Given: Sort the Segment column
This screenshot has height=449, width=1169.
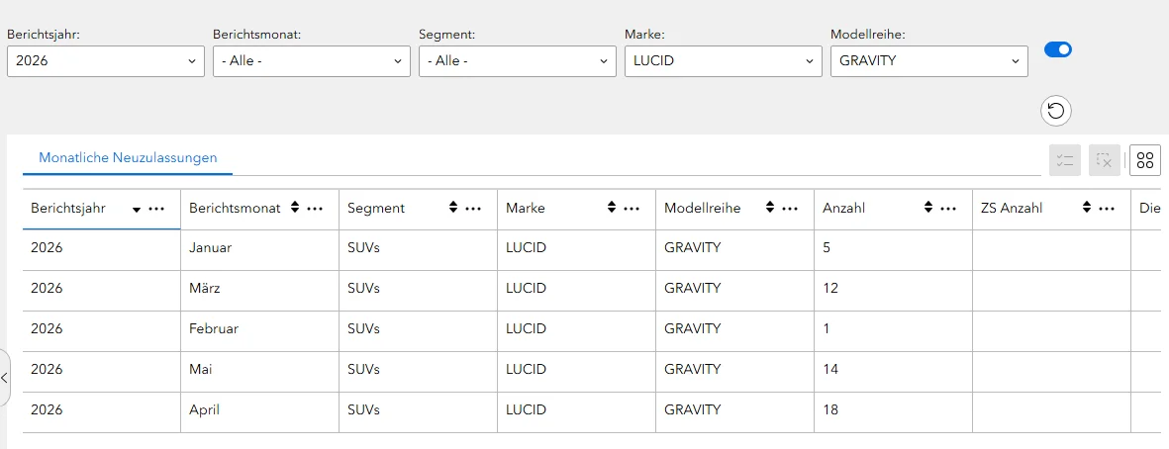Looking at the screenshot, I should pyautogui.click(x=452, y=209).
